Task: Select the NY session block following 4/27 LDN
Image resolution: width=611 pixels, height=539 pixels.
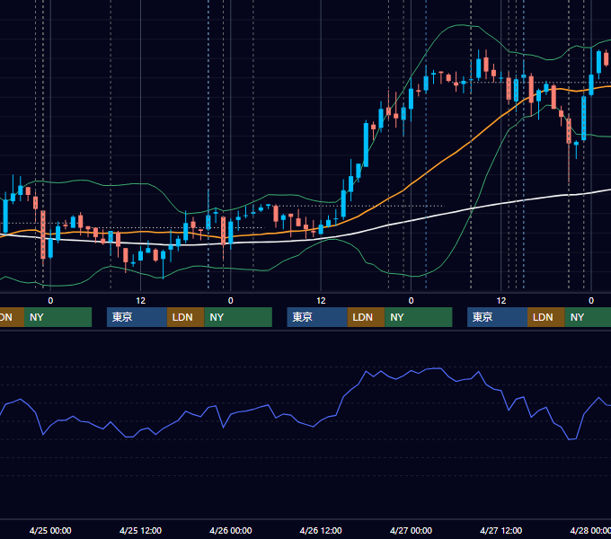Action: [588, 317]
